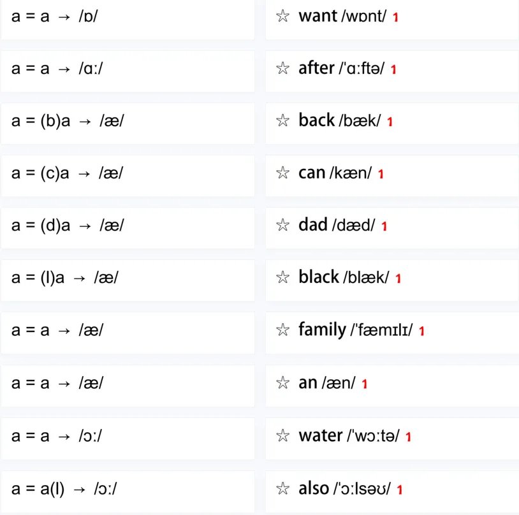The image size is (519, 515).
Task: Select the 'a = (l)a → /æ/' rule
Action: (128, 280)
